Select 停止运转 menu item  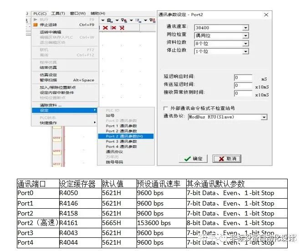tap(65, 25)
